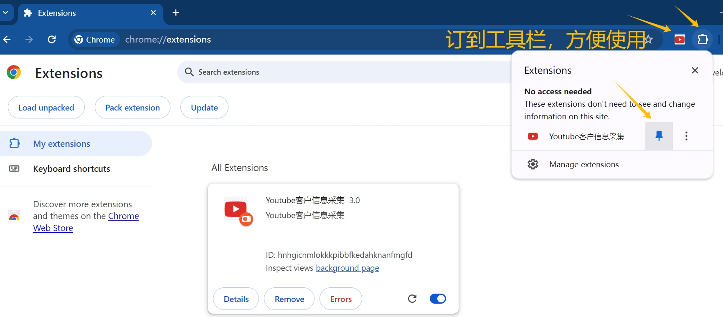The height and width of the screenshot is (317, 723).
Task: Reload the extension with the circular arrow
Action: click(x=412, y=299)
